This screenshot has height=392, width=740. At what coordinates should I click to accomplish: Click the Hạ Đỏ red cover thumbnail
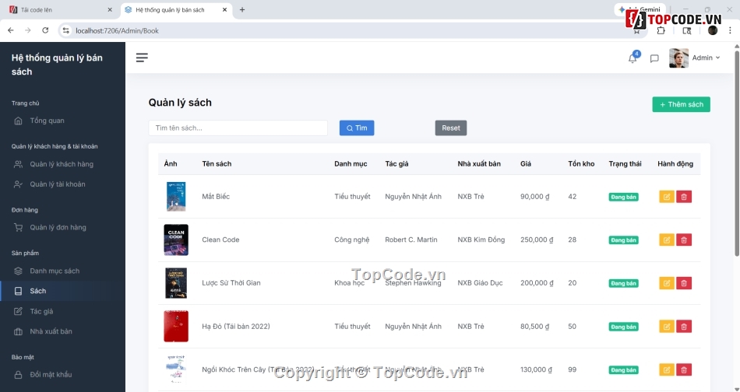[x=176, y=327]
